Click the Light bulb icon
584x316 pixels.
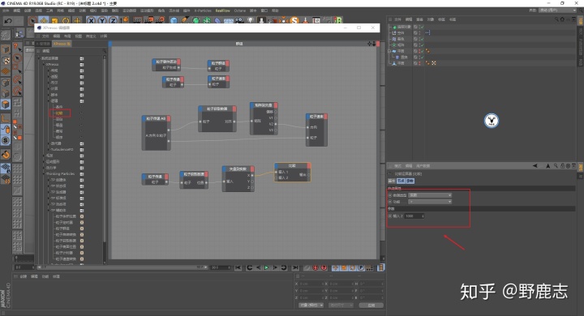251,21
